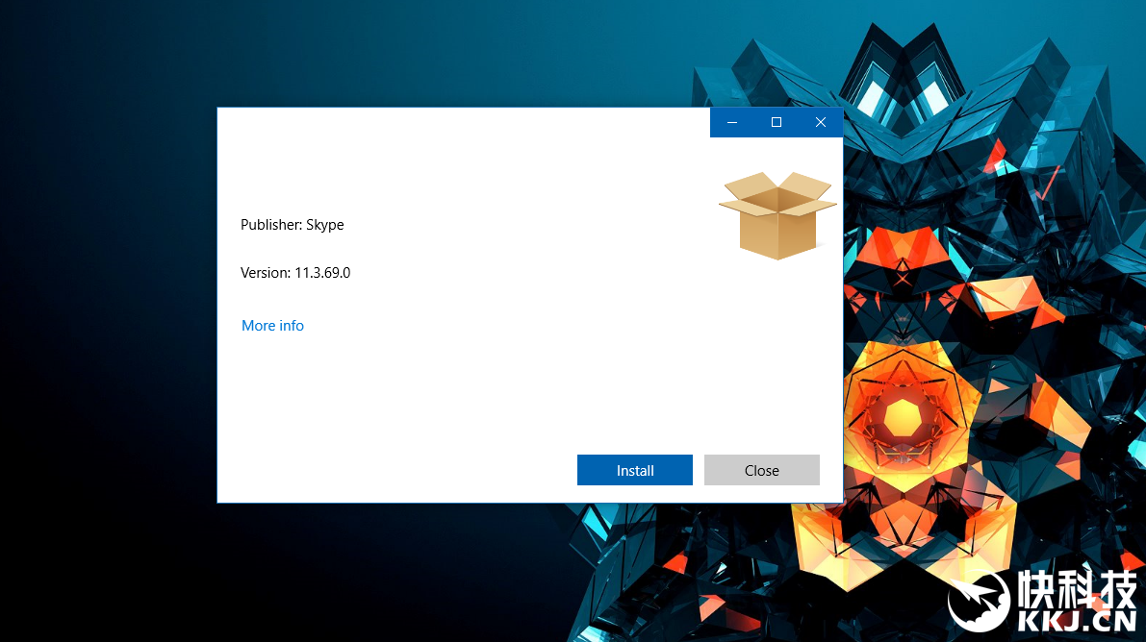The image size is (1146, 642).
Task: Select the Publisher: Skype text
Action: (293, 225)
